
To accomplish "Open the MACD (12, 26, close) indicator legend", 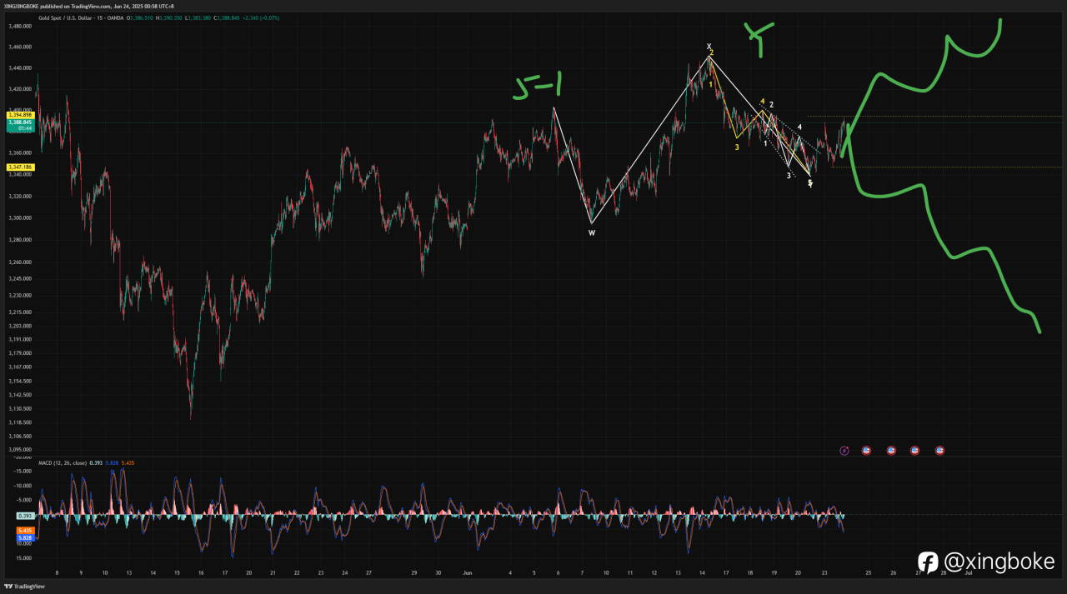I will (x=63, y=462).
